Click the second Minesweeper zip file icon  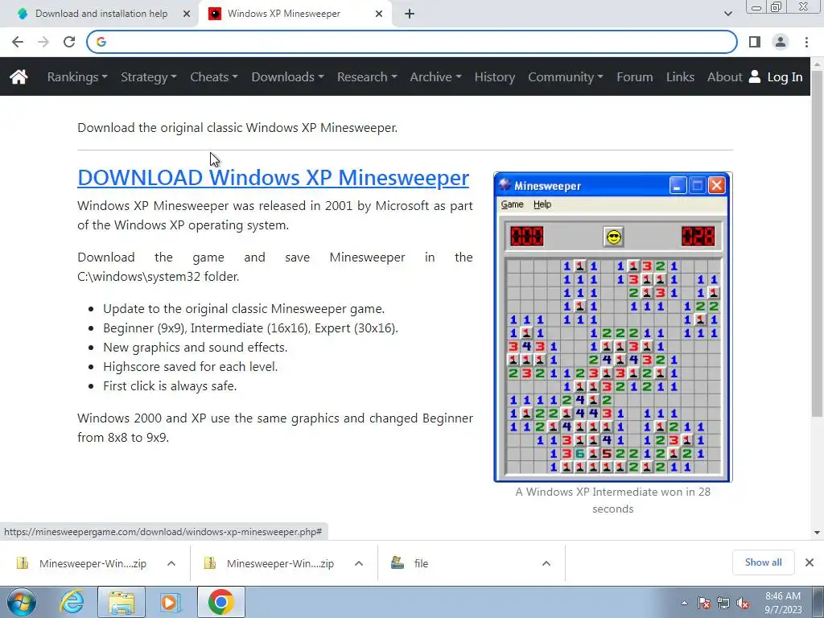click(210, 563)
